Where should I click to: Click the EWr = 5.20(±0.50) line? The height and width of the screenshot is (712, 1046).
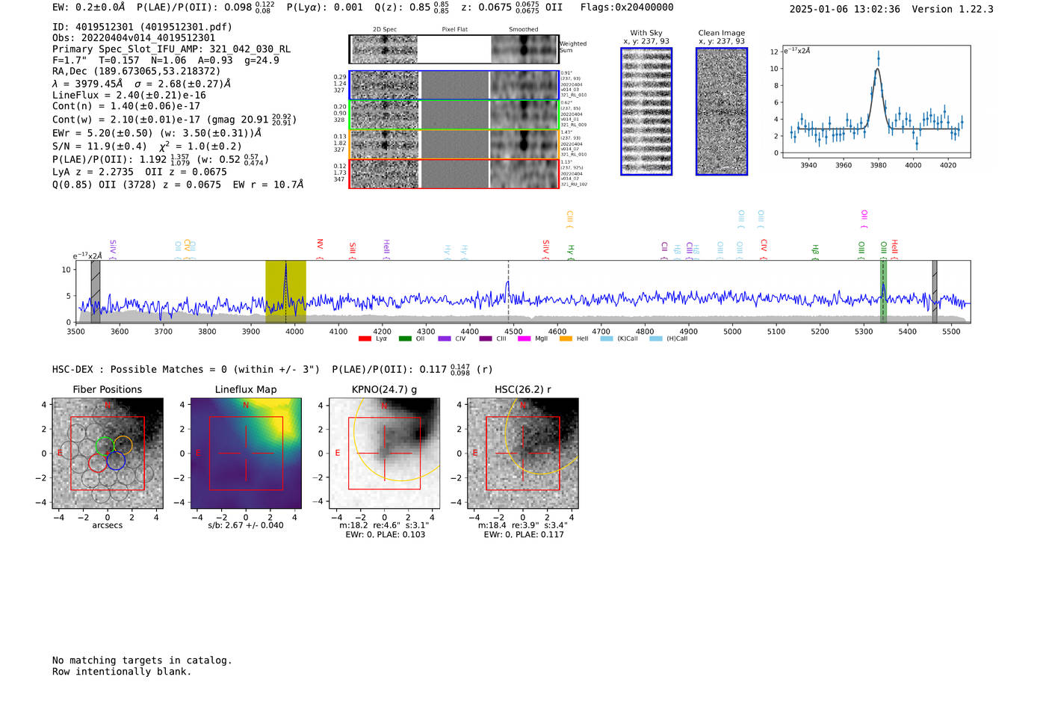coord(157,133)
